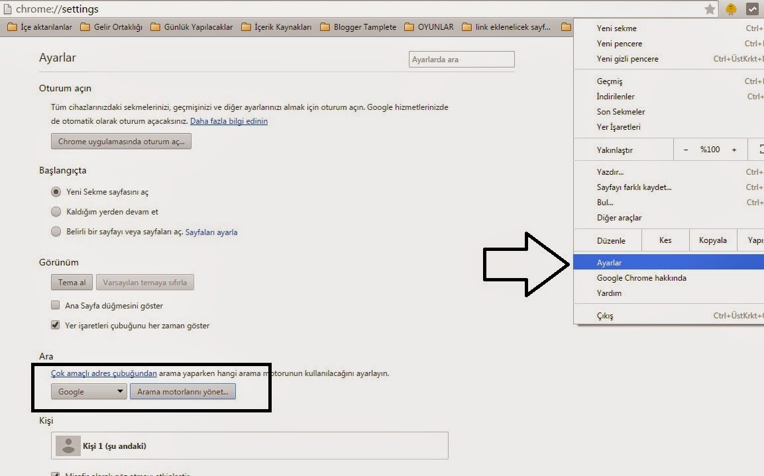The image size is (764, 476).
Task: Zoom out with the minus button
Action: [686, 150]
